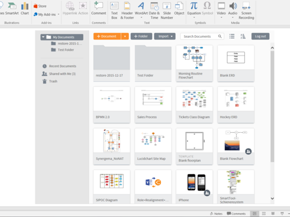Viewport: 290px width, 217px height.
Task: Open the iPhone mockup document
Action: (x=194, y=186)
